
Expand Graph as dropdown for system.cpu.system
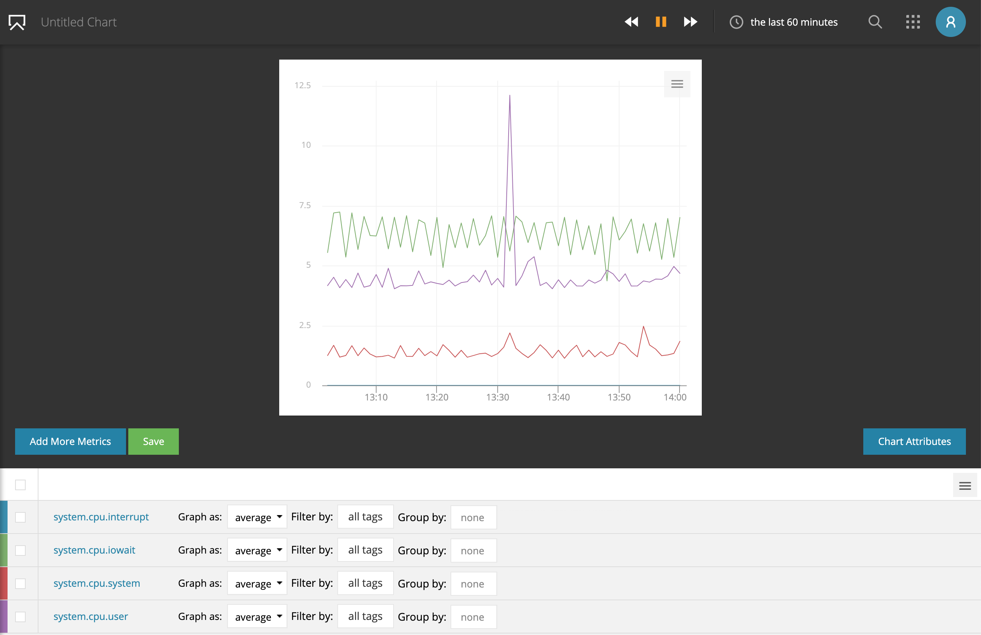click(257, 583)
